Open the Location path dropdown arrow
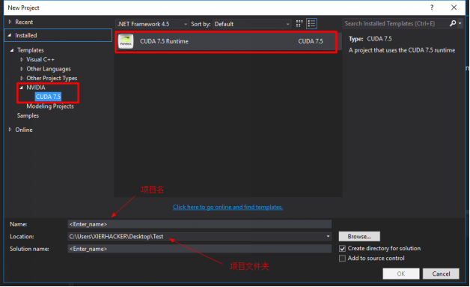This screenshot has height=287, width=470. click(328, 237)
